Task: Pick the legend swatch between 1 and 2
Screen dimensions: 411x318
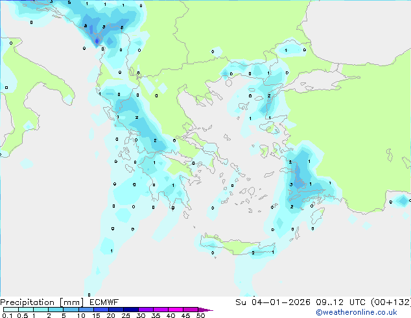Action: (x=41, y=310)
